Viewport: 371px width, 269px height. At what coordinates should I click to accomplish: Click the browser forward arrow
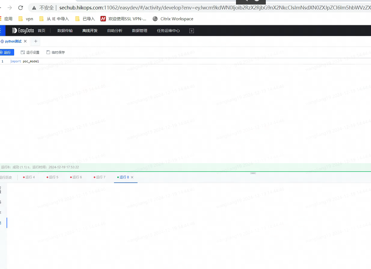point(10,8)
